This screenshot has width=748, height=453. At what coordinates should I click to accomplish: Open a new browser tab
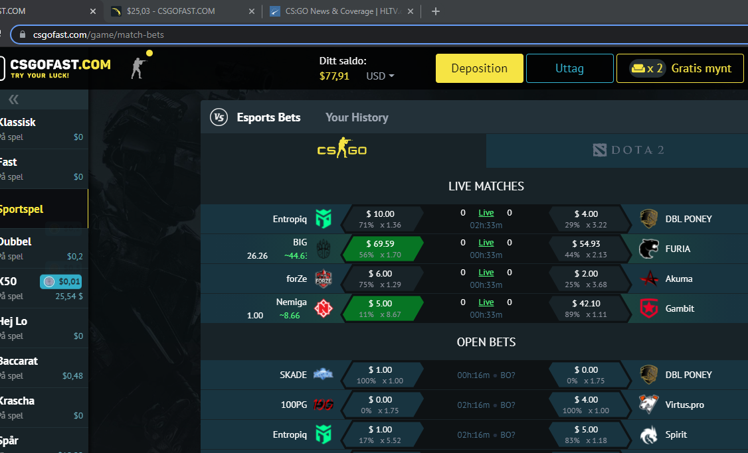point(436,11)
